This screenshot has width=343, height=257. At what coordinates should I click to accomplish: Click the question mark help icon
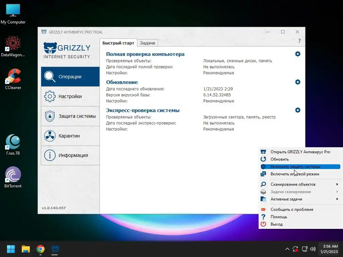coord(299,41)
